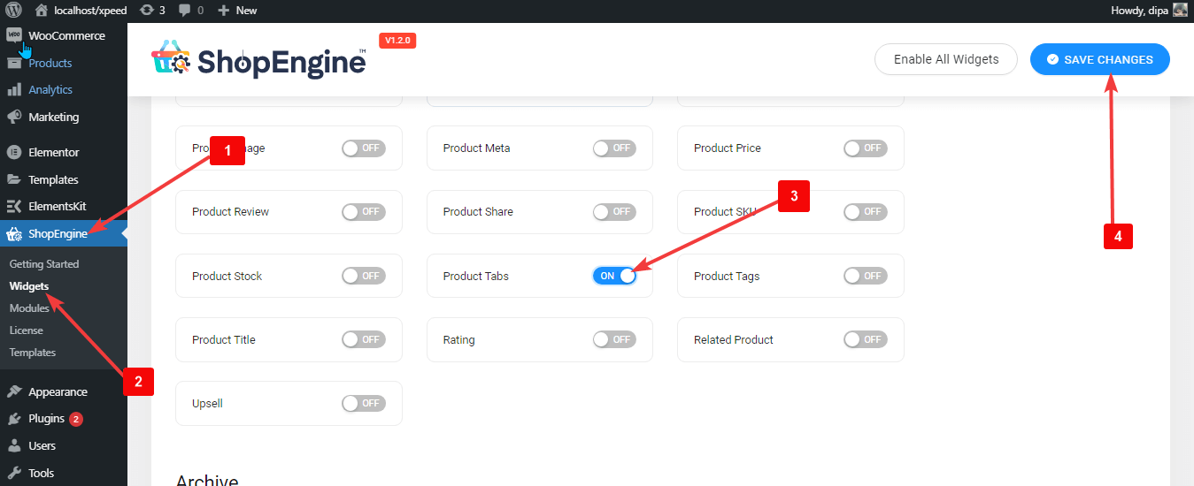1194x486 pixels.
Task: Click the Elementor sidebar icon
Action: point(14,152)
